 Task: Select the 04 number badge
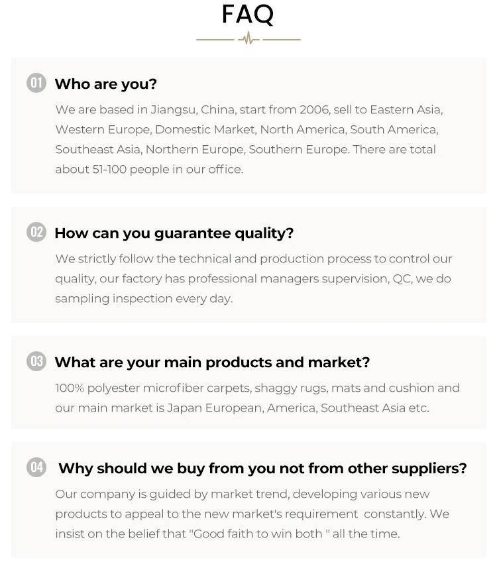click(x=36, y=467)
